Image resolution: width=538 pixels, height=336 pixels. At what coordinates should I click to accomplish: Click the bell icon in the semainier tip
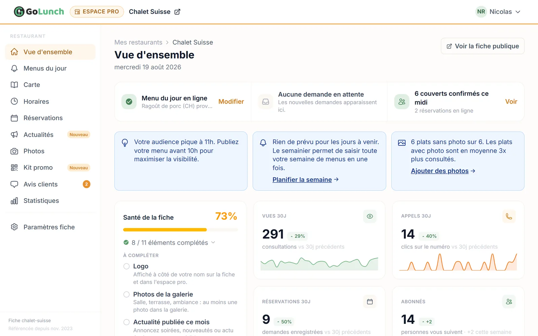[x=263, y=142]
